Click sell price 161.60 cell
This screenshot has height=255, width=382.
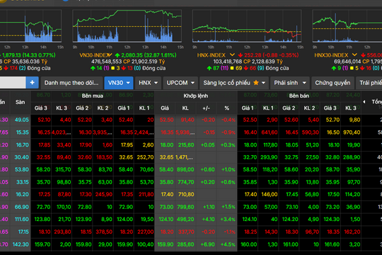[x=332, y=244]
